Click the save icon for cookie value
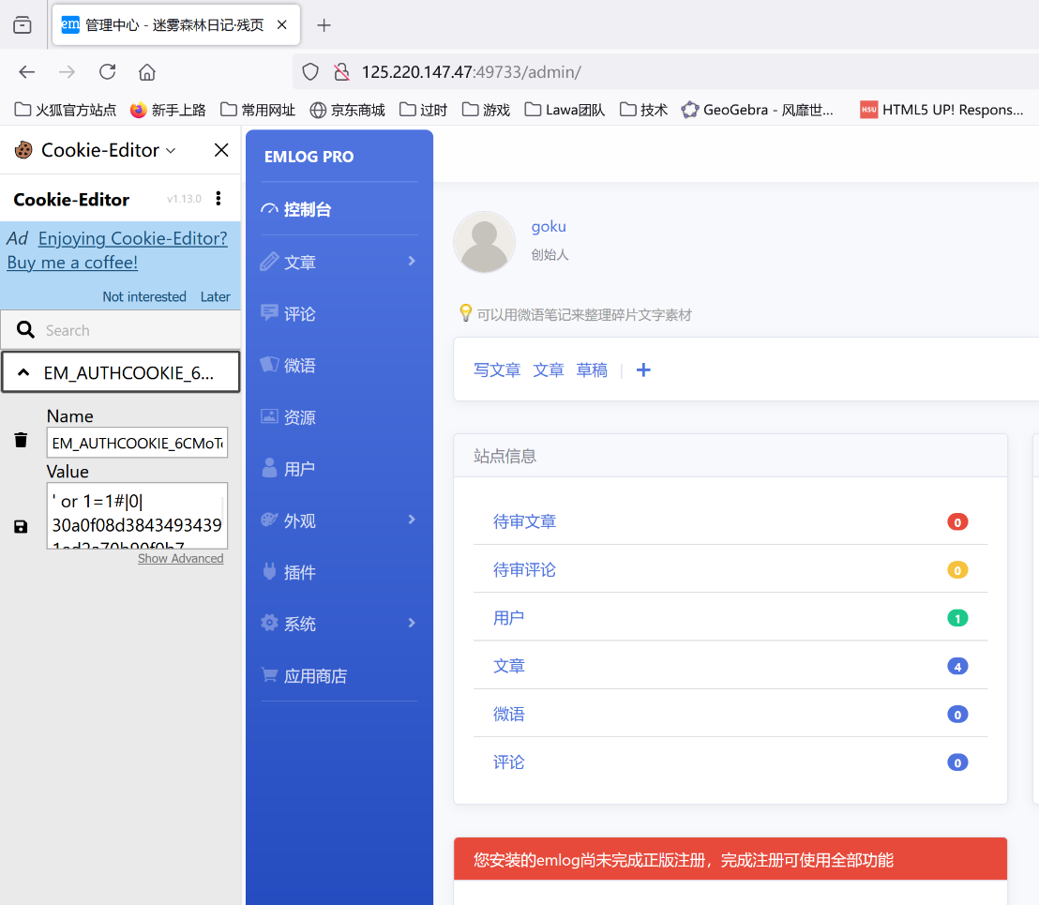1039x905 pixels. 21,527
